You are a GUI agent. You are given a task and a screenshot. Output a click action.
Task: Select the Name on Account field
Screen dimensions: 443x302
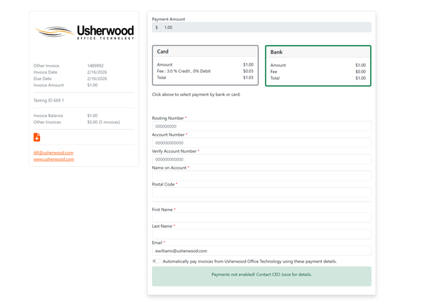click(261, 176)
